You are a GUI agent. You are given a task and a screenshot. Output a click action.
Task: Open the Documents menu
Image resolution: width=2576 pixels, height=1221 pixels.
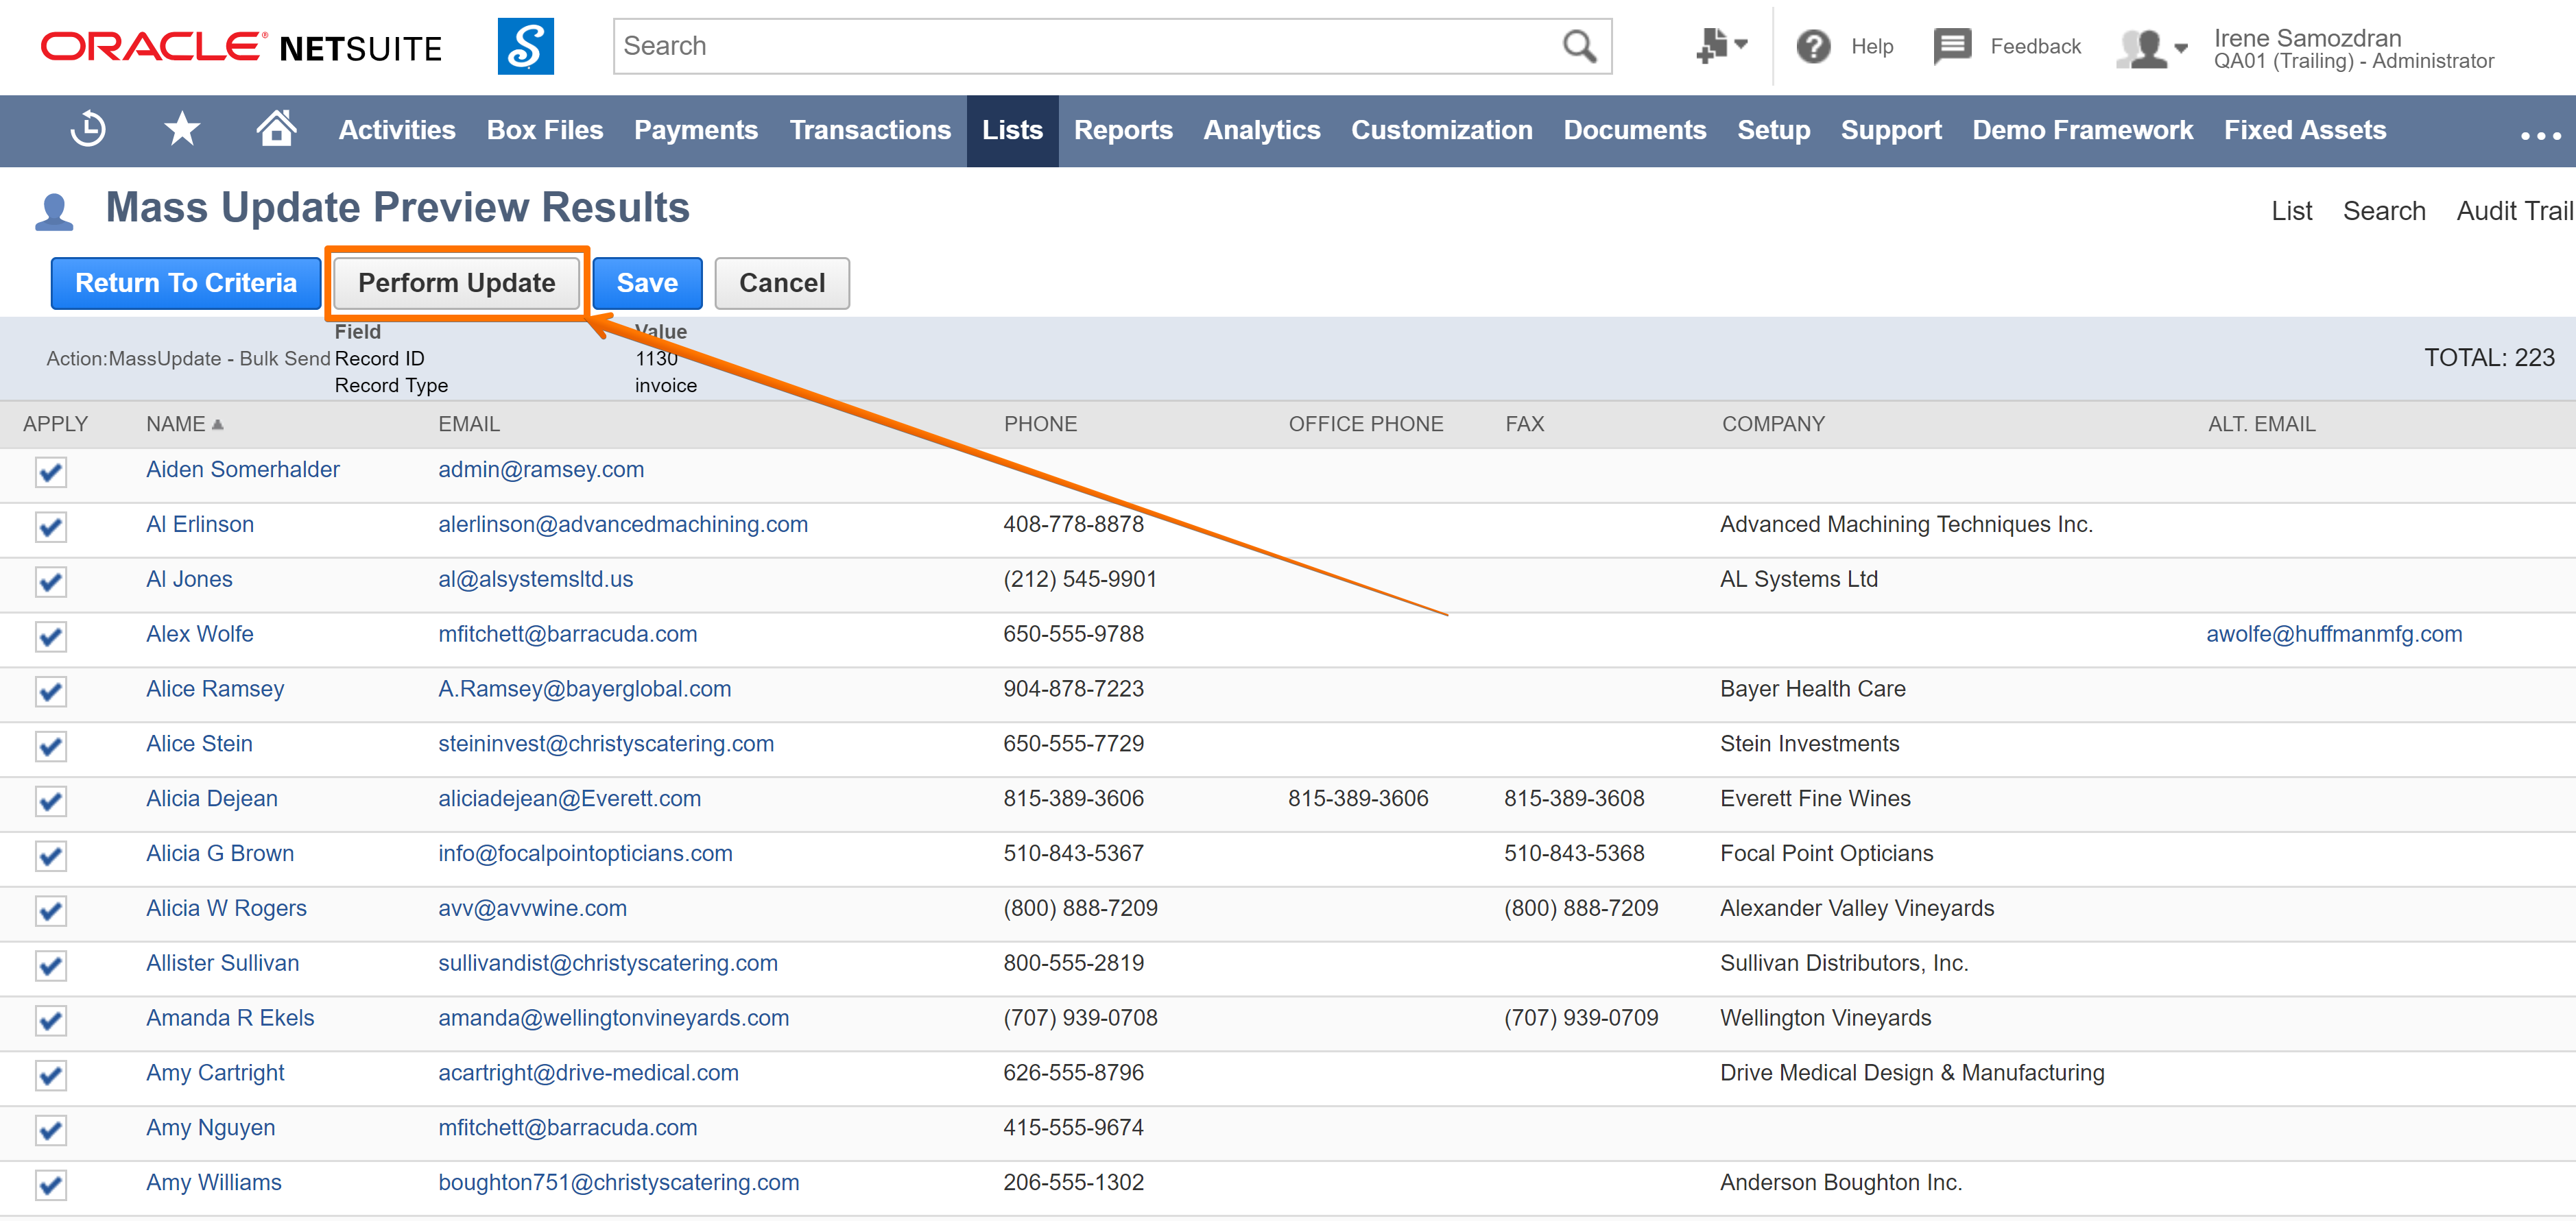(1635, 130)
